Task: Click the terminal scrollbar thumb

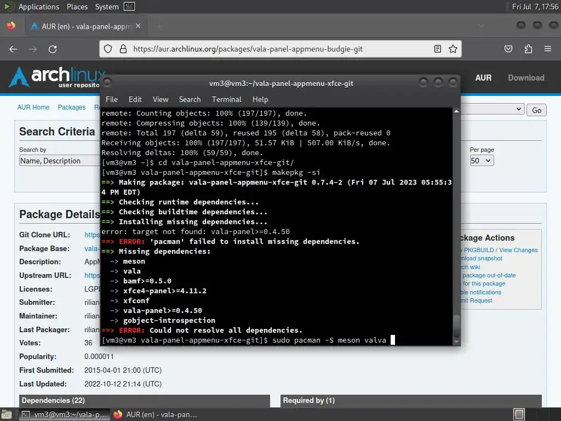Action: click(456, 326)
